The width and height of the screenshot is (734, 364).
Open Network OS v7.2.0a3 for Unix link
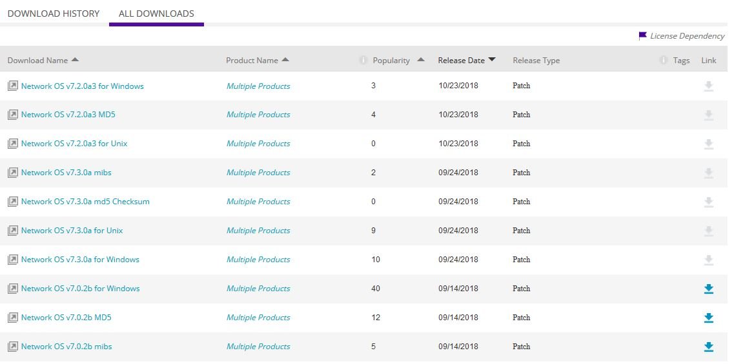point(74,144)
